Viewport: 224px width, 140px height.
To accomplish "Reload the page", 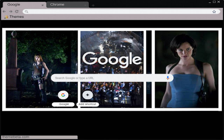I will click(x=17, y=11).
